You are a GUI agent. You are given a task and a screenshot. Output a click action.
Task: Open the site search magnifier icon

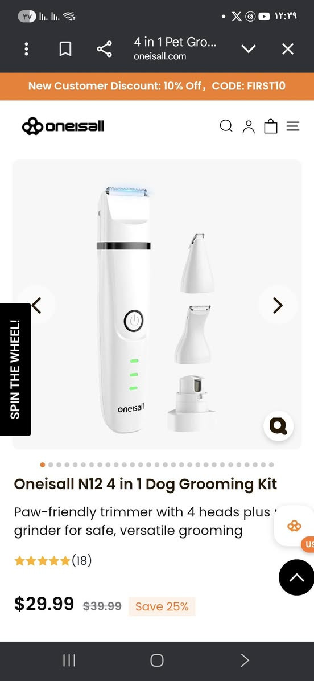coord(226,126)
